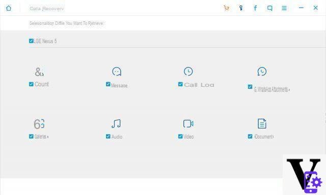Click the WhatsApp attachments icon

262,71
